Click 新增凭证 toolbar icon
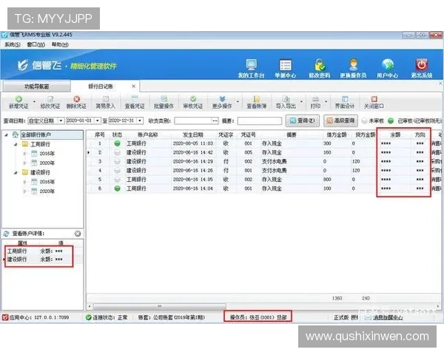This screenshot has height=355, width=444. click(18, 99)
